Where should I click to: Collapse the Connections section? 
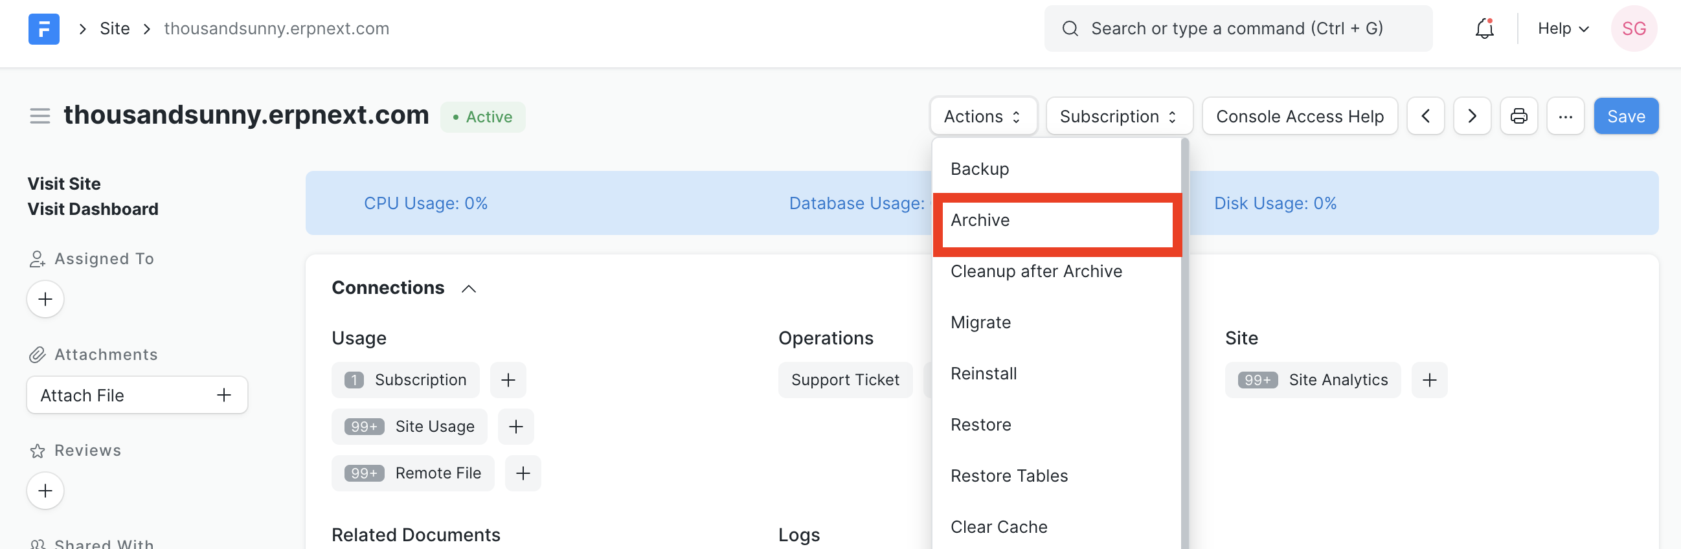(x=469, y=289)
